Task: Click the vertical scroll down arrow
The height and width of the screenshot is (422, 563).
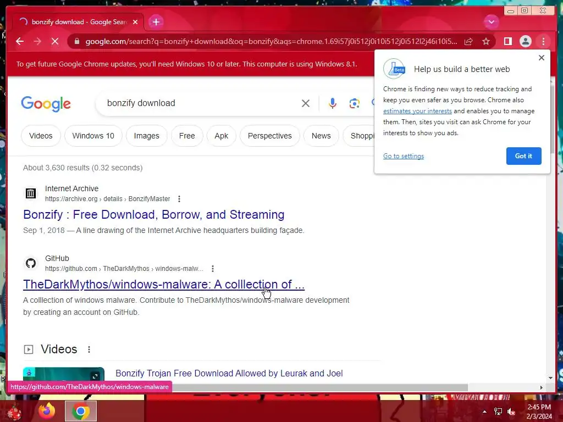Action: point(551,378)
